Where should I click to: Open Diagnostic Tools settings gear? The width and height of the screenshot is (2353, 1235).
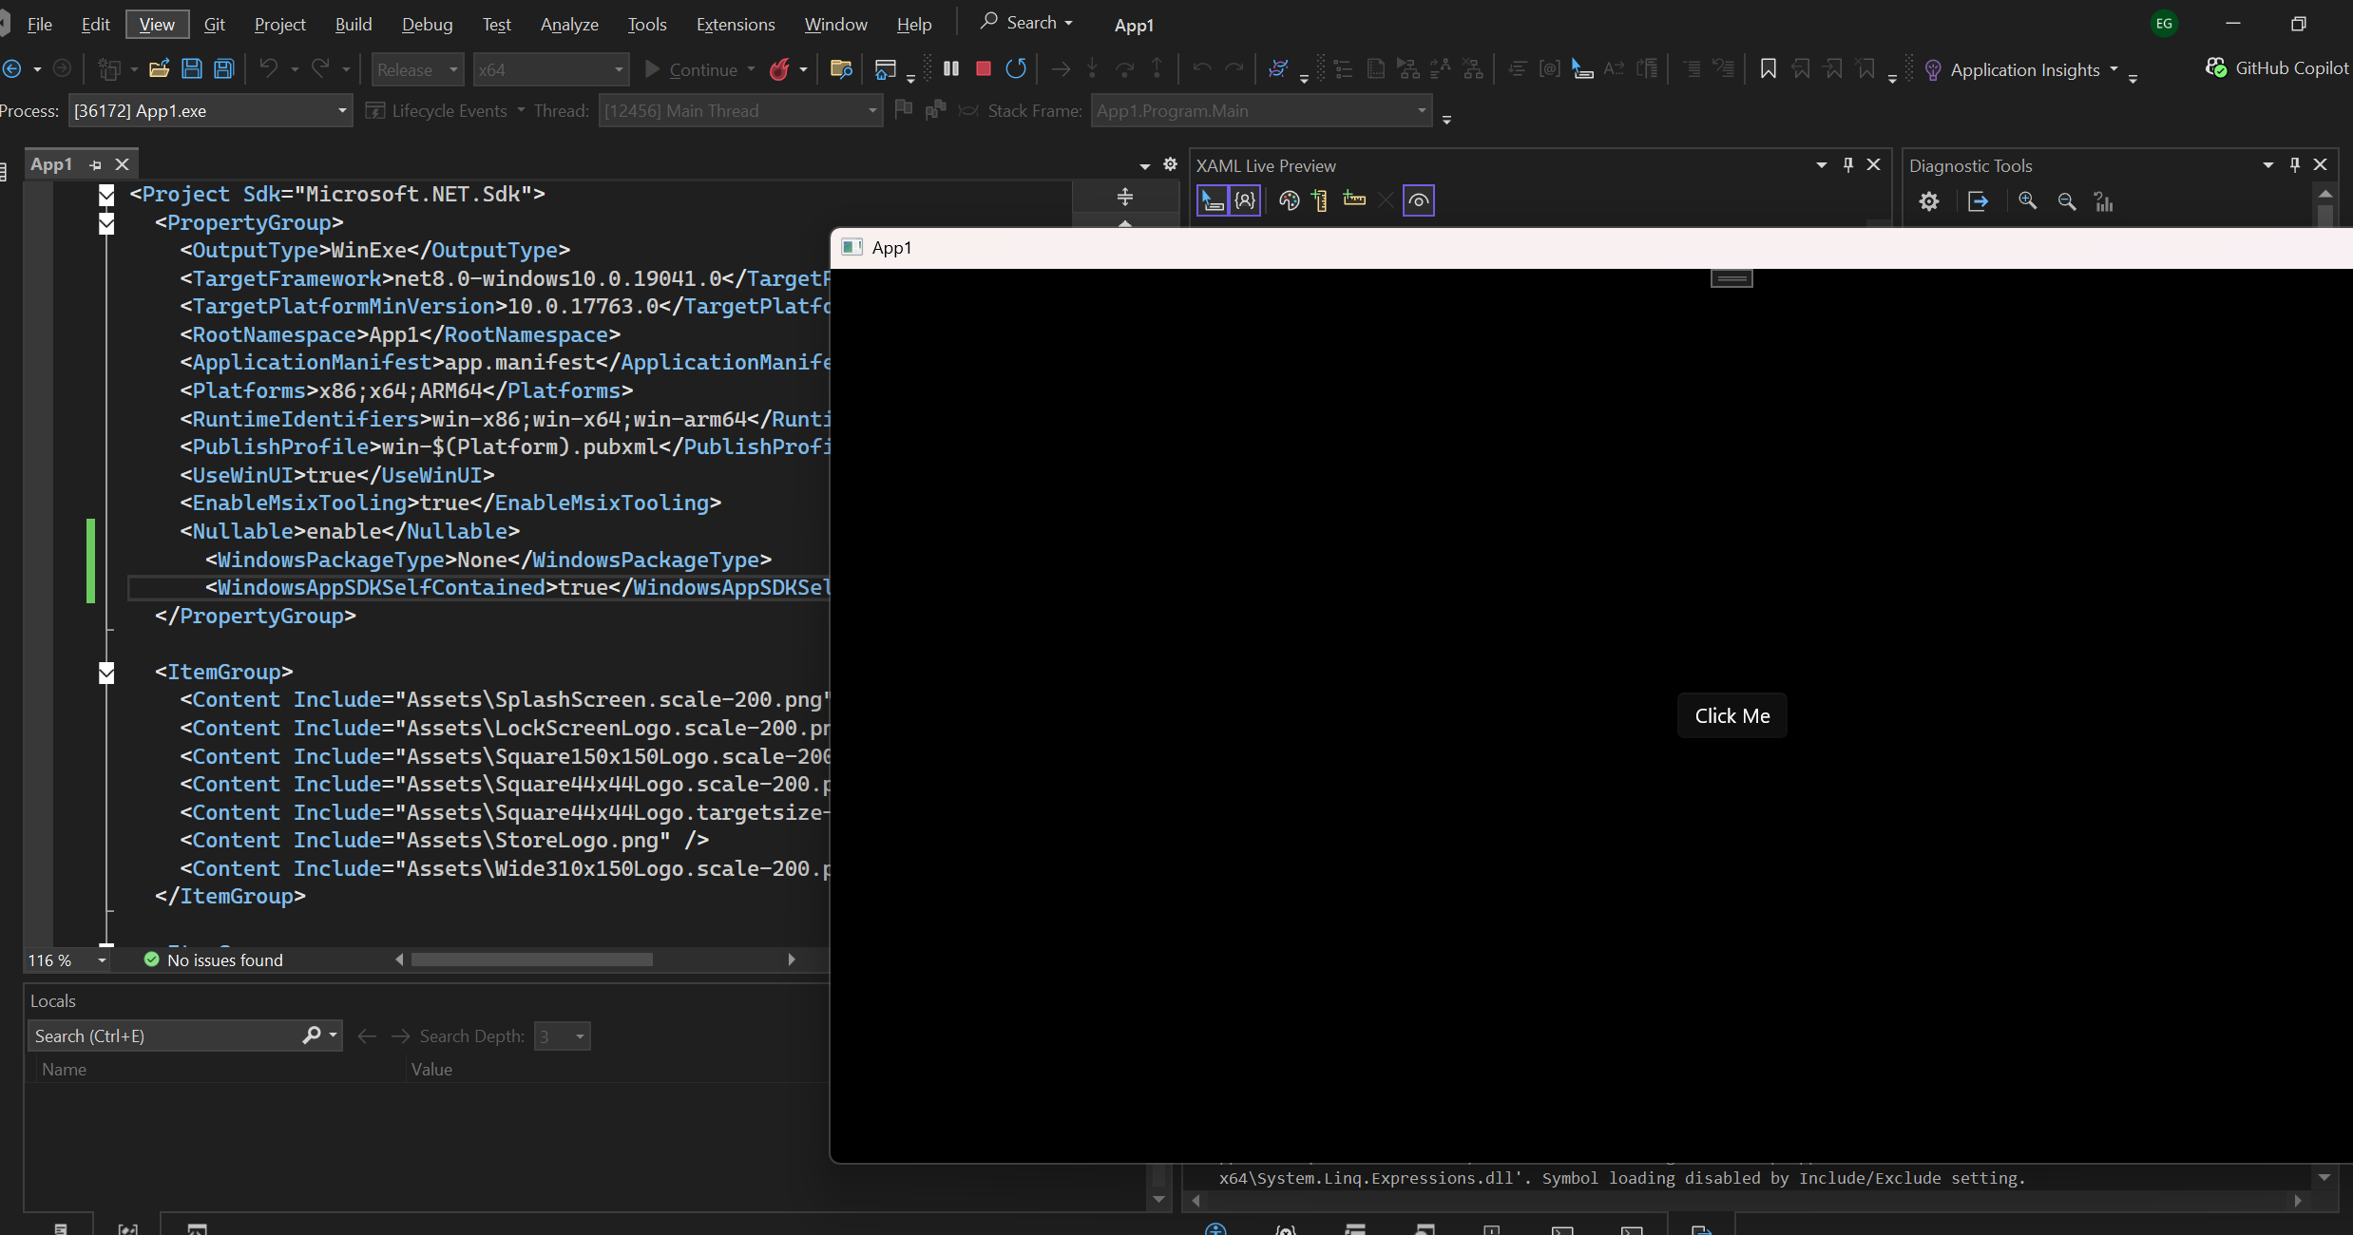click(x=1928, y=201)
